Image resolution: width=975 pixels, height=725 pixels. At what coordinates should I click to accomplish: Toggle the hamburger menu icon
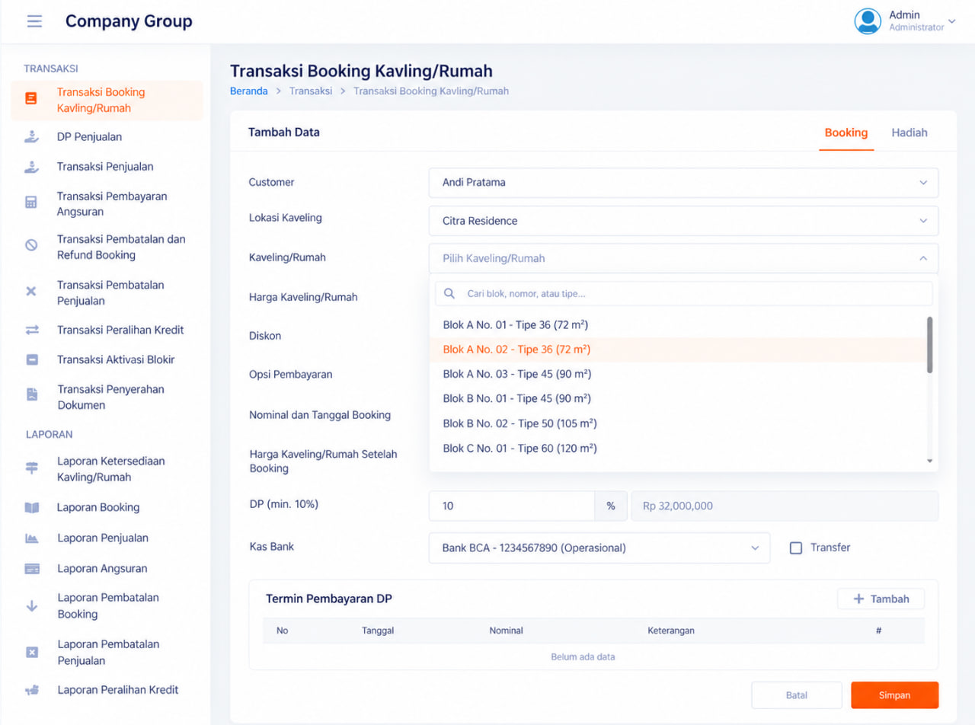[x=34, y=21]
